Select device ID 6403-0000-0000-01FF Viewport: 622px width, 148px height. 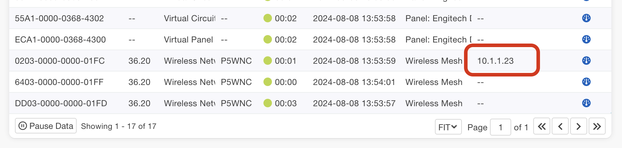[59, 82]
